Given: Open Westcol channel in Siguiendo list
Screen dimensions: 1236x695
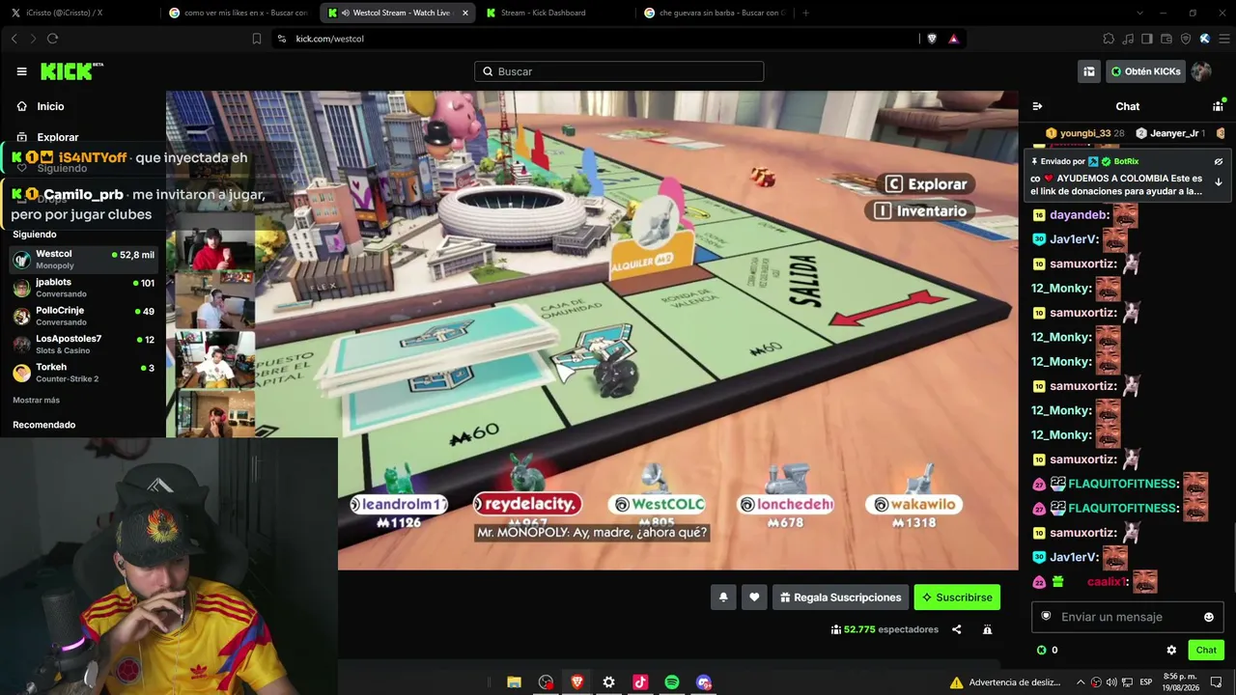Looking at the screenshot, I should click(x=83, y=260).
